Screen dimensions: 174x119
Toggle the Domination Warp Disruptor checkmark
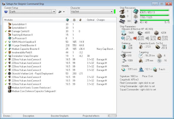6,56
